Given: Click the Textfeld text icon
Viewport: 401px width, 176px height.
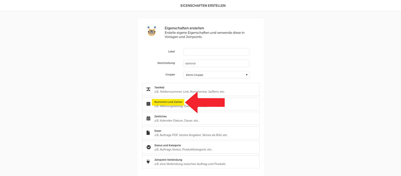Looking at the screenshot, I should (x=148, y=89).
